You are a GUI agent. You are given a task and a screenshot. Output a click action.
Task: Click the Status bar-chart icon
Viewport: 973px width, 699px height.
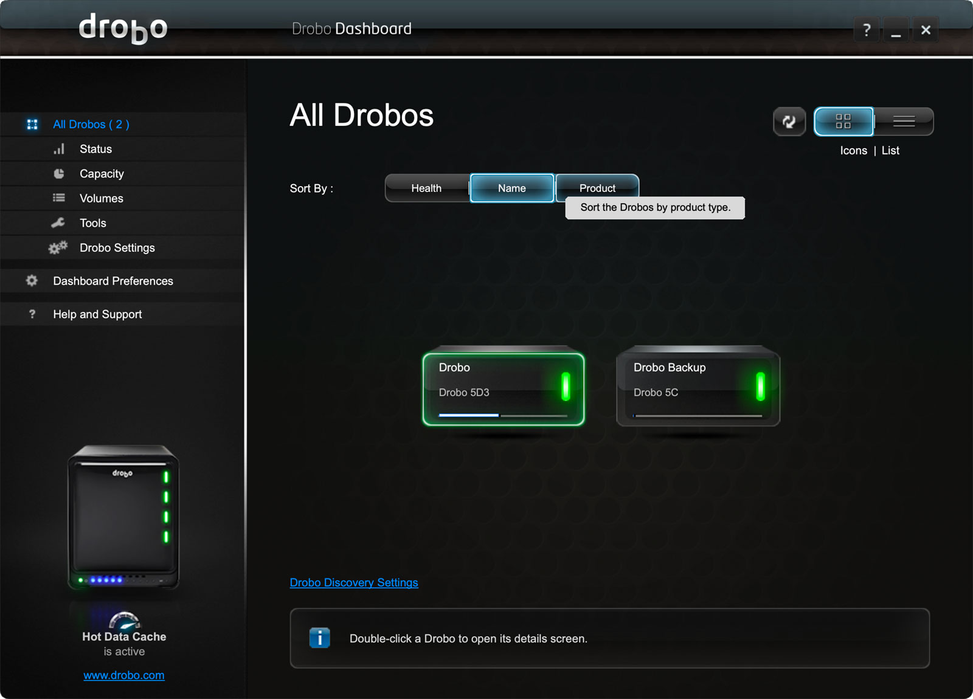(x=59, y=149)
